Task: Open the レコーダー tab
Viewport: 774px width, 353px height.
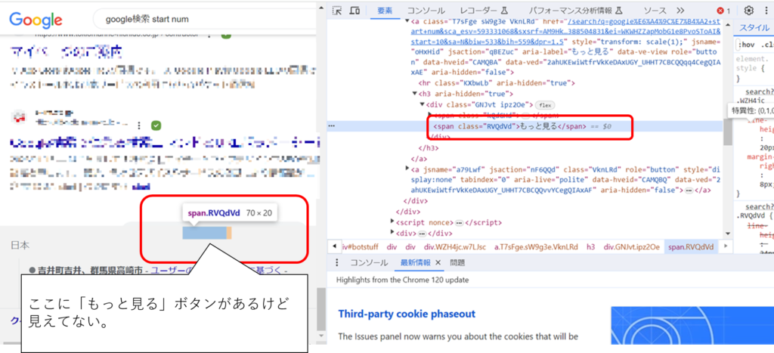Action: 478,11
